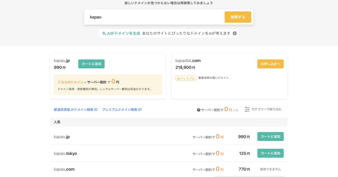Add kapao.tokyo to cart
The image size is (338, 177).
pos(270,153)
